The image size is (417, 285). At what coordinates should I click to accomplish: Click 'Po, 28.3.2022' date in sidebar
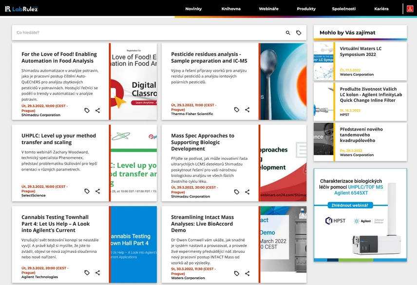point(351,151)
